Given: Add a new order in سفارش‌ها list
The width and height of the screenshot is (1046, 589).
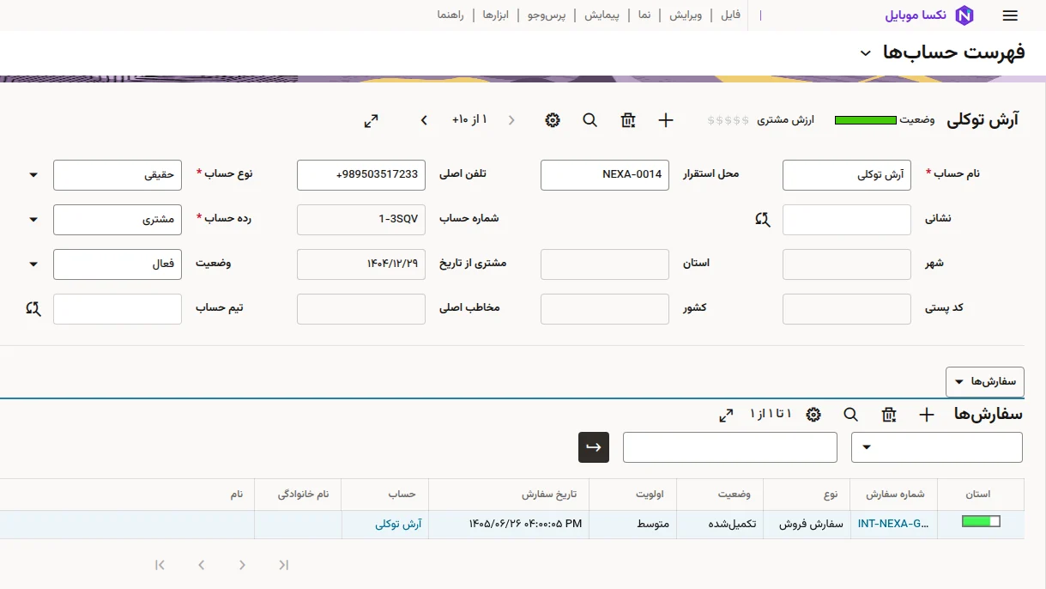Looking at the screenshot, I should 927,415.
